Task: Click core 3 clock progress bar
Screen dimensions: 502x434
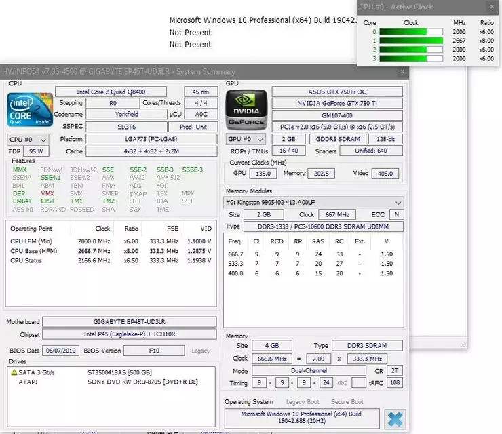Action: (x=411, y=58)
